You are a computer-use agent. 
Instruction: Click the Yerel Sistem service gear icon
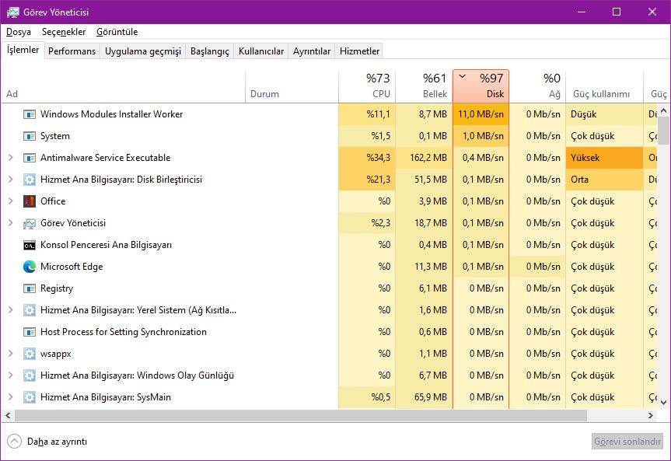click(29, 310)
